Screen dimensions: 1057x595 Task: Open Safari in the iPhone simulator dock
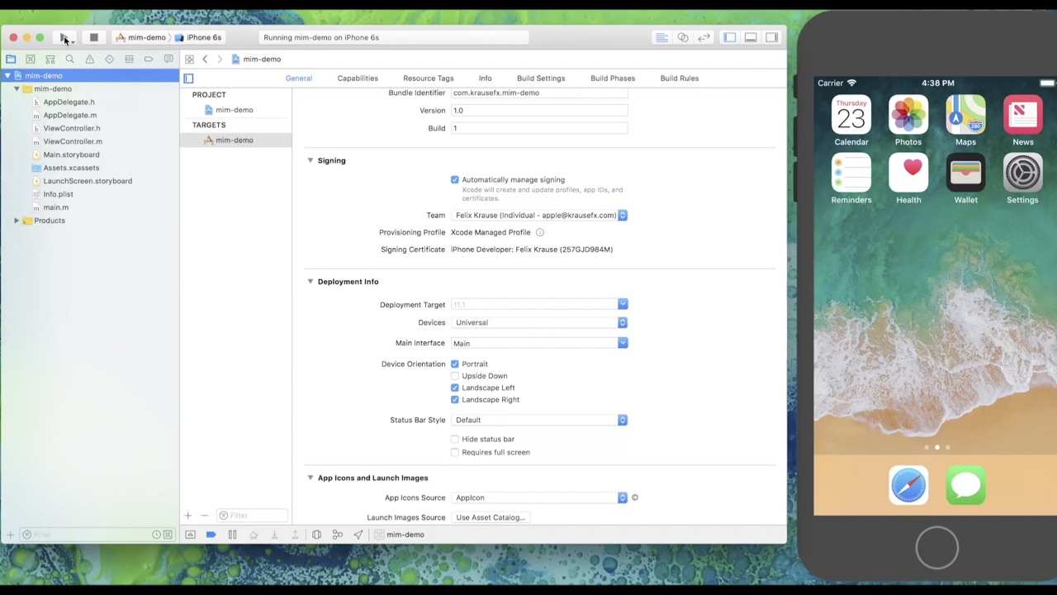[x=908, y=485]
